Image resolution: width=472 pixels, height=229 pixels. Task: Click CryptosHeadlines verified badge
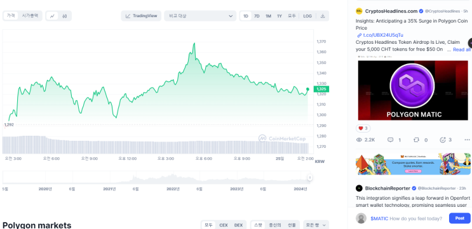[x=421, y=11]
